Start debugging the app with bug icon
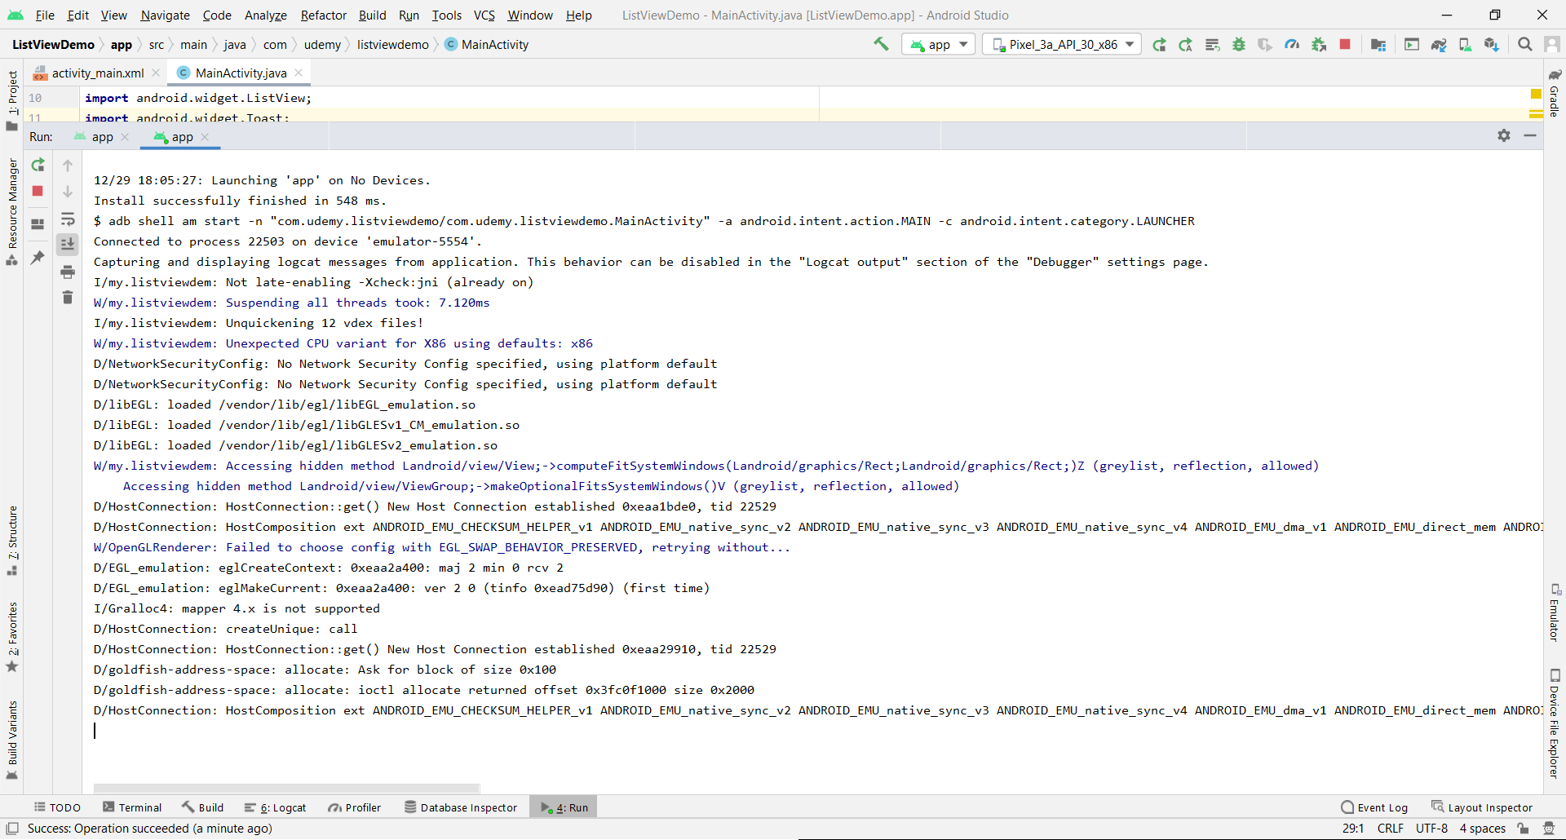This screenshot has width=1566, height=840. coord(1239,44)
